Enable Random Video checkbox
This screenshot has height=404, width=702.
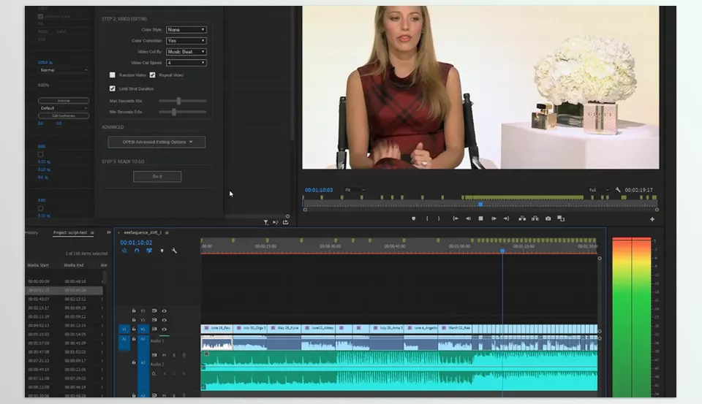point(113,75)
